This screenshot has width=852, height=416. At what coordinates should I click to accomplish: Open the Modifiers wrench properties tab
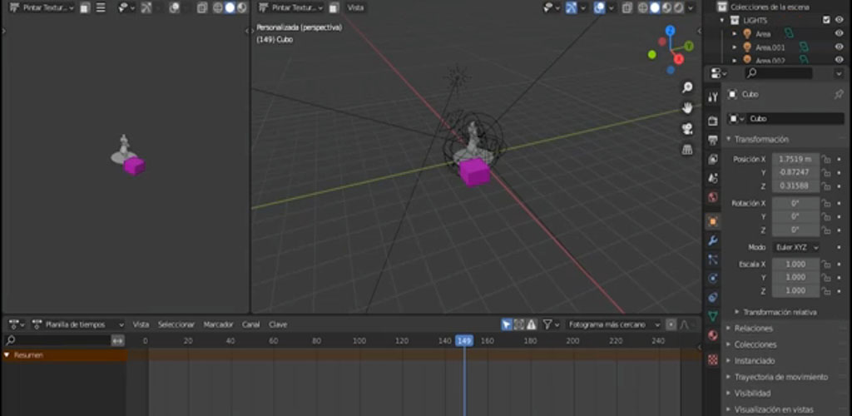tap(712, 240)
